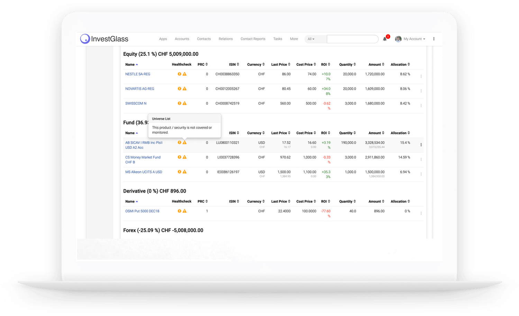
Task: Click SWISSCOM N orange info icon
Action: (180, 103)
